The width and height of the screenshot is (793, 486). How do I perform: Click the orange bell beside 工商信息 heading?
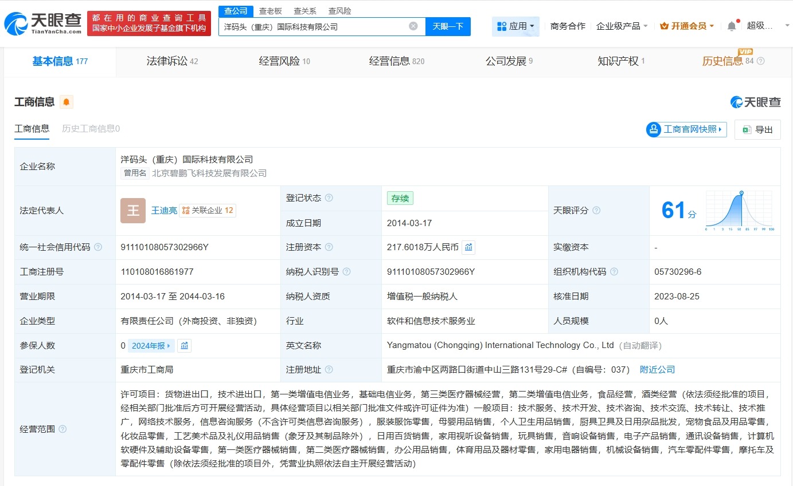(66, 101)
